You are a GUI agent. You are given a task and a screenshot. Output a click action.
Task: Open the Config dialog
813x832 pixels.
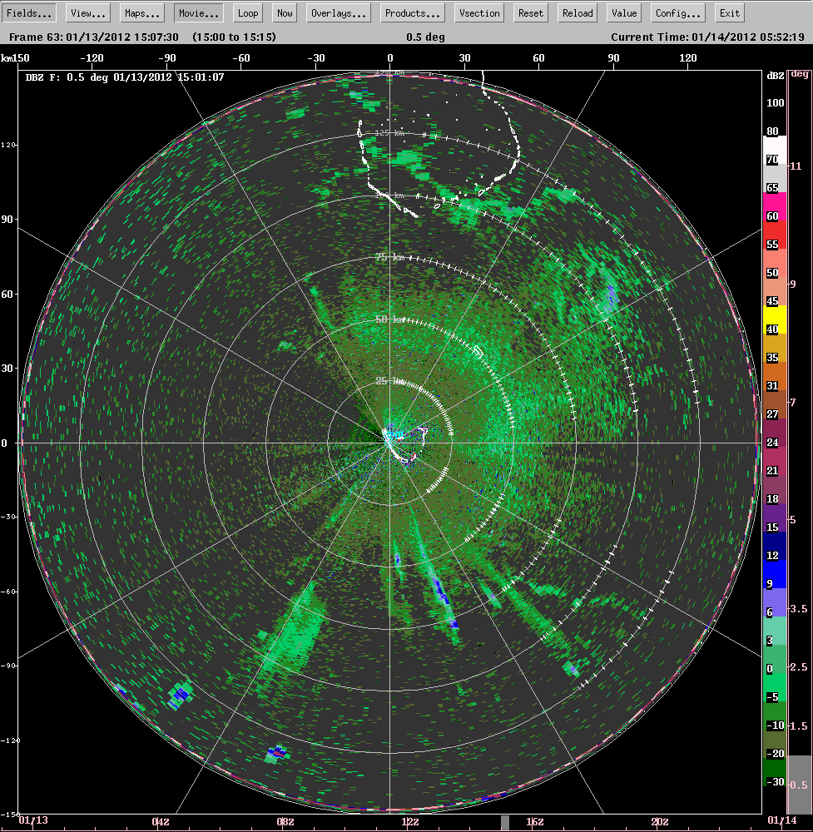pyautogui.click(x=677, y=12)
